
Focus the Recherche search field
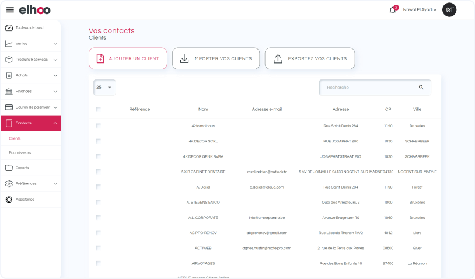(x=369, y=88)
